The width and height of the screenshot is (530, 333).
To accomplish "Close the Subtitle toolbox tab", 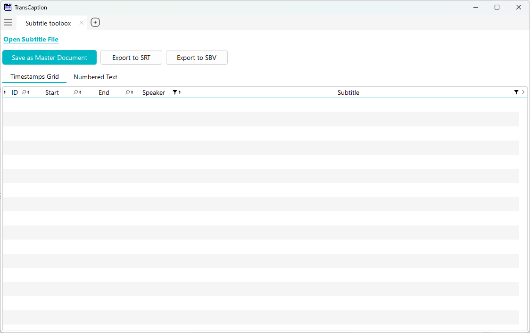I will tap(82, 23).
